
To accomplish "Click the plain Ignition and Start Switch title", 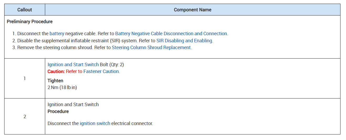I will point(73,105).
